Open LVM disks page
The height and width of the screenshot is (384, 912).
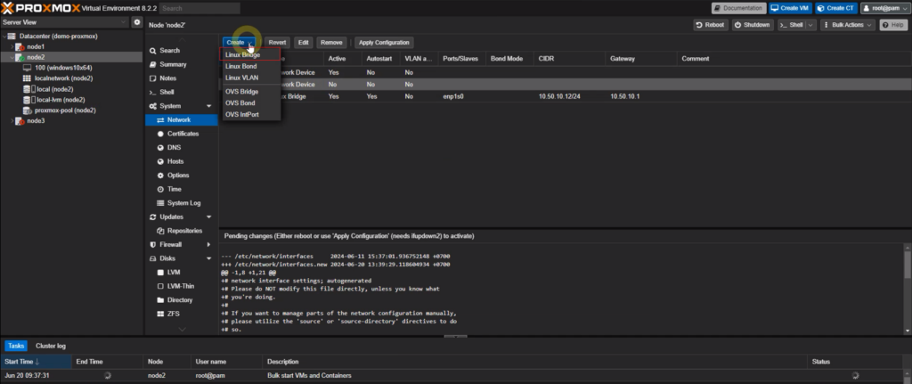click(x=174, y=273)
